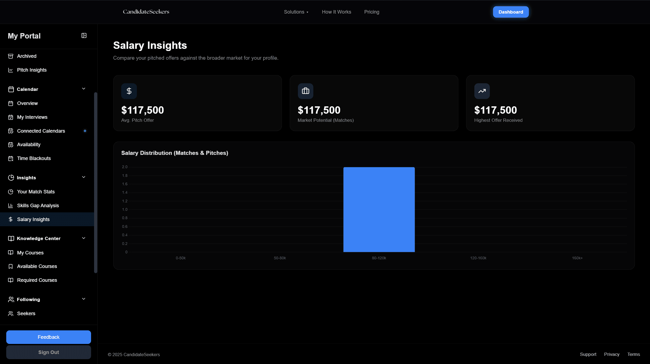Collapse the Calendar section
Image resolution: width=650 pixels, height=364 pixels.
[83, 89]
